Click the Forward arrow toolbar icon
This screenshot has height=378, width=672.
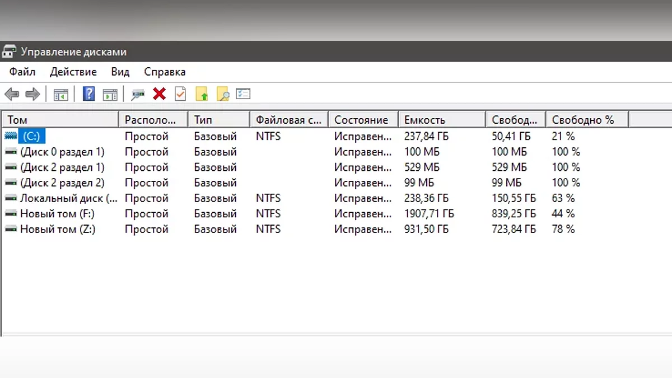tap(32, 94)
